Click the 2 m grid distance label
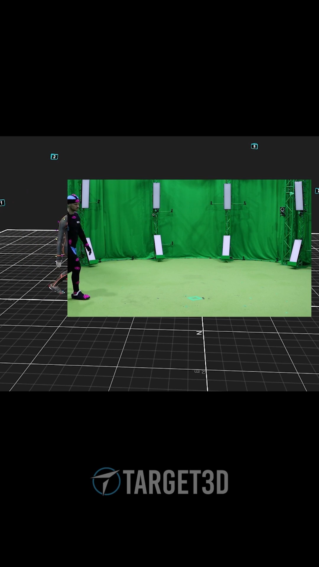The height and width of the screenshot is (567, 319). coord(200,372)
